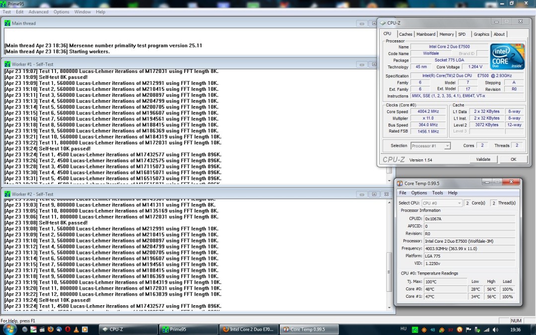Open Prime95 Options menu
This screenshot has height=335, width=536.
[x=61, y=11]
